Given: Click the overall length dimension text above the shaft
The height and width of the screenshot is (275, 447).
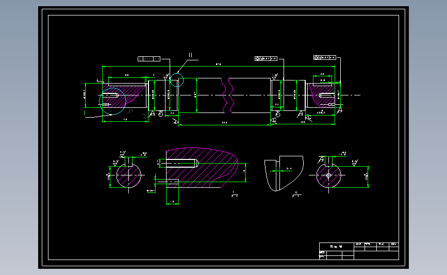Looking at the screenshot, I should point(219,64).
